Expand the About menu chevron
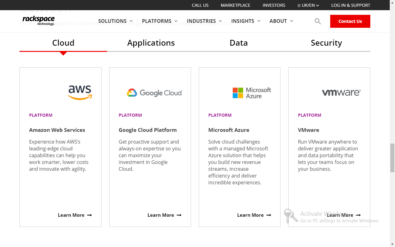This screenshot has width=395, height=247. pyautogui.click(x=292, y=21)
